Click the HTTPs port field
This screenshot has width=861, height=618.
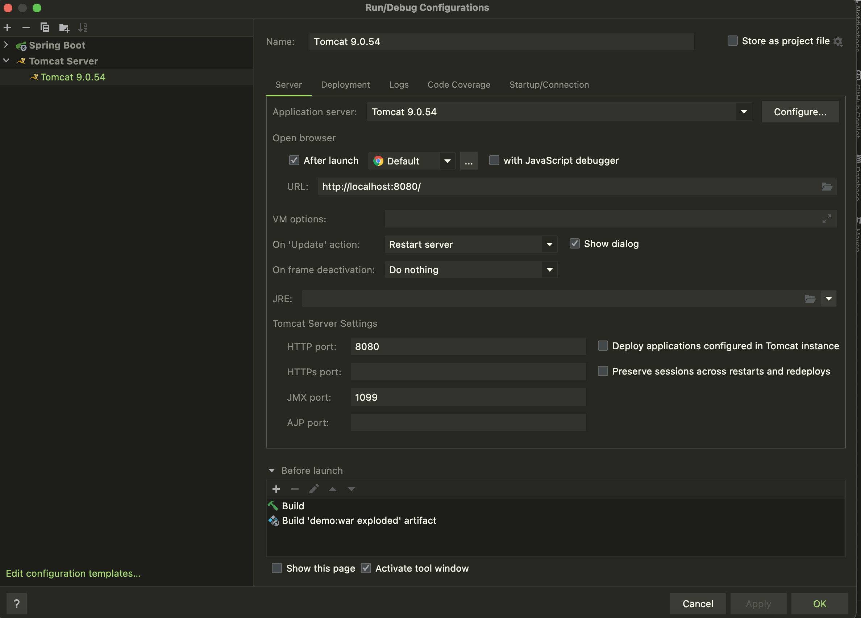468,372
